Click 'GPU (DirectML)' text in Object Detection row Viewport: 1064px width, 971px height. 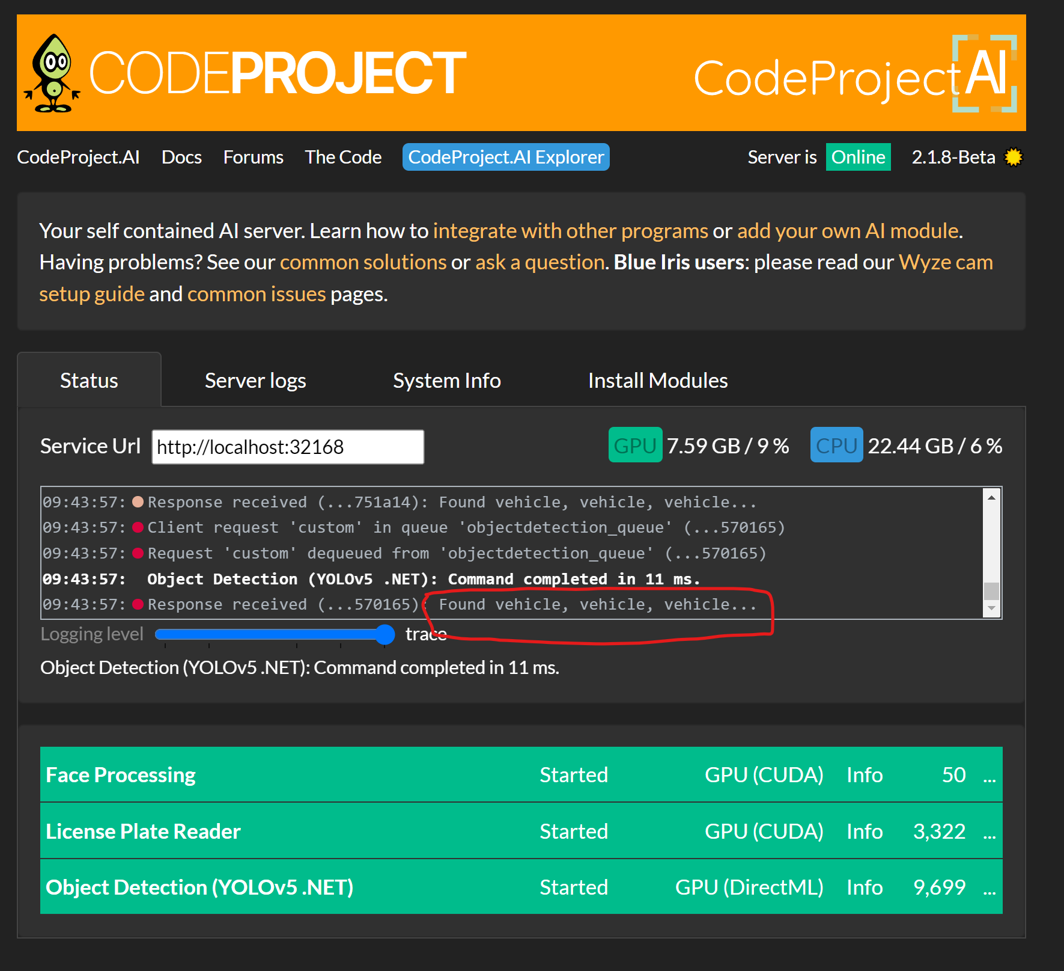click(x=749, y=887)
